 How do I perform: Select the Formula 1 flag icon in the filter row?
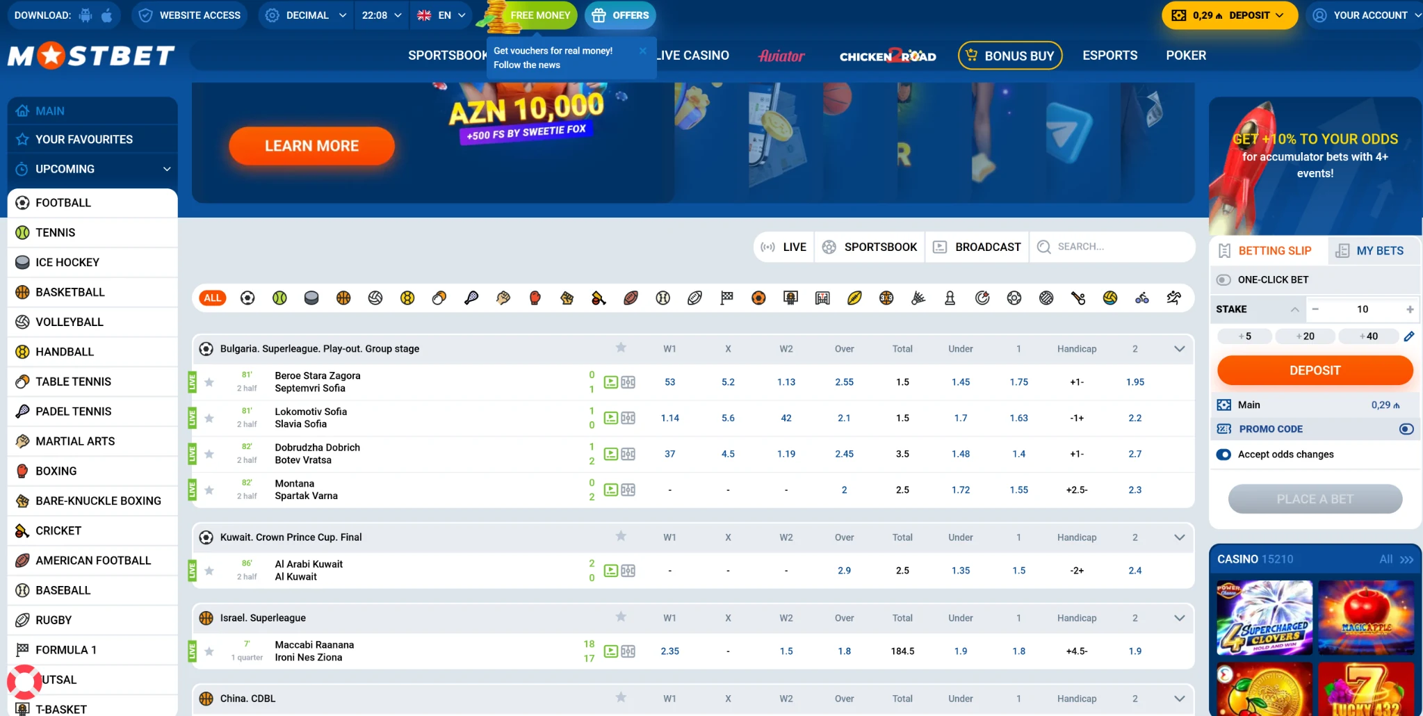tap(726, 298)
